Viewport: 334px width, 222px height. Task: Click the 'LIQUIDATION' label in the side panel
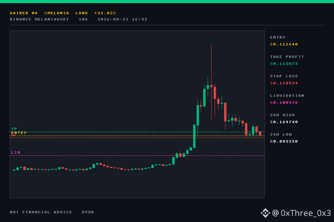[x=287, y=96]
